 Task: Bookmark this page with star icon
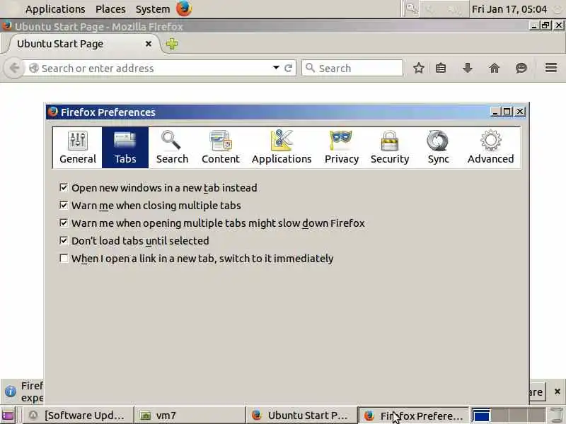pos(418,68)
